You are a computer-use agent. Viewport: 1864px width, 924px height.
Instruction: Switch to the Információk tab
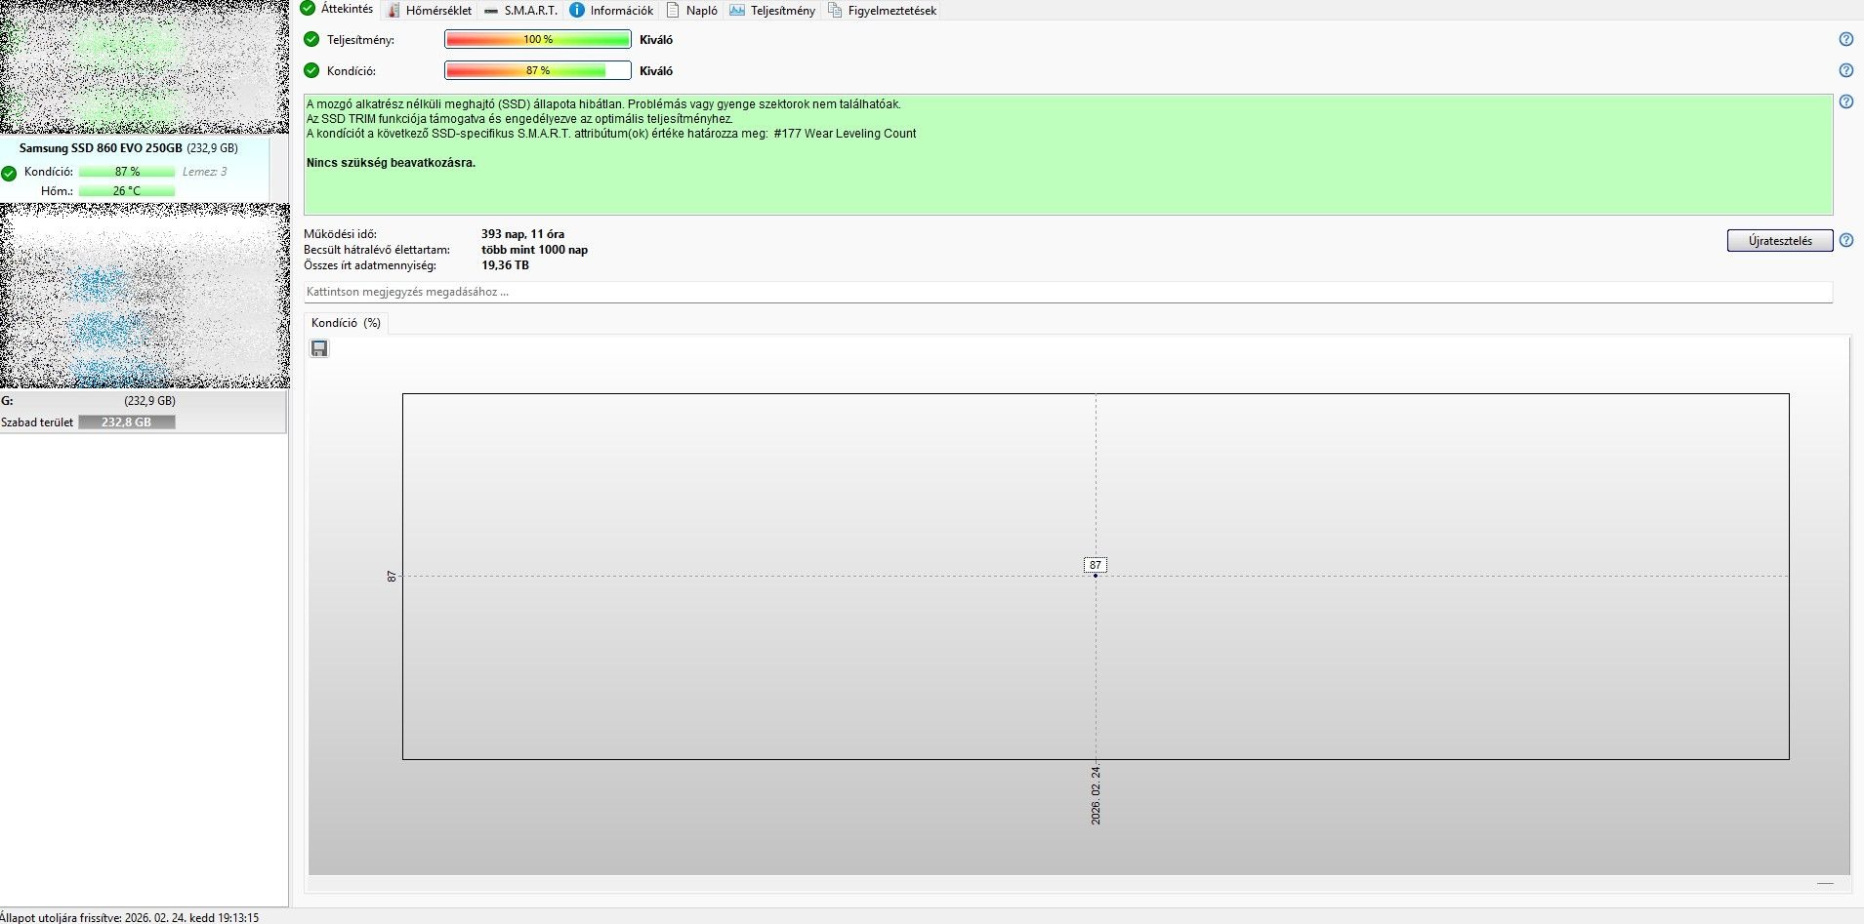tap(611, 10)
